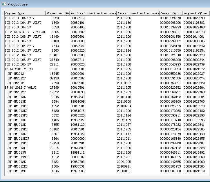Select row BF 6M1013MCP
Image resolution: width=210 pixels, height=182 pixels.
click(107, 157)
